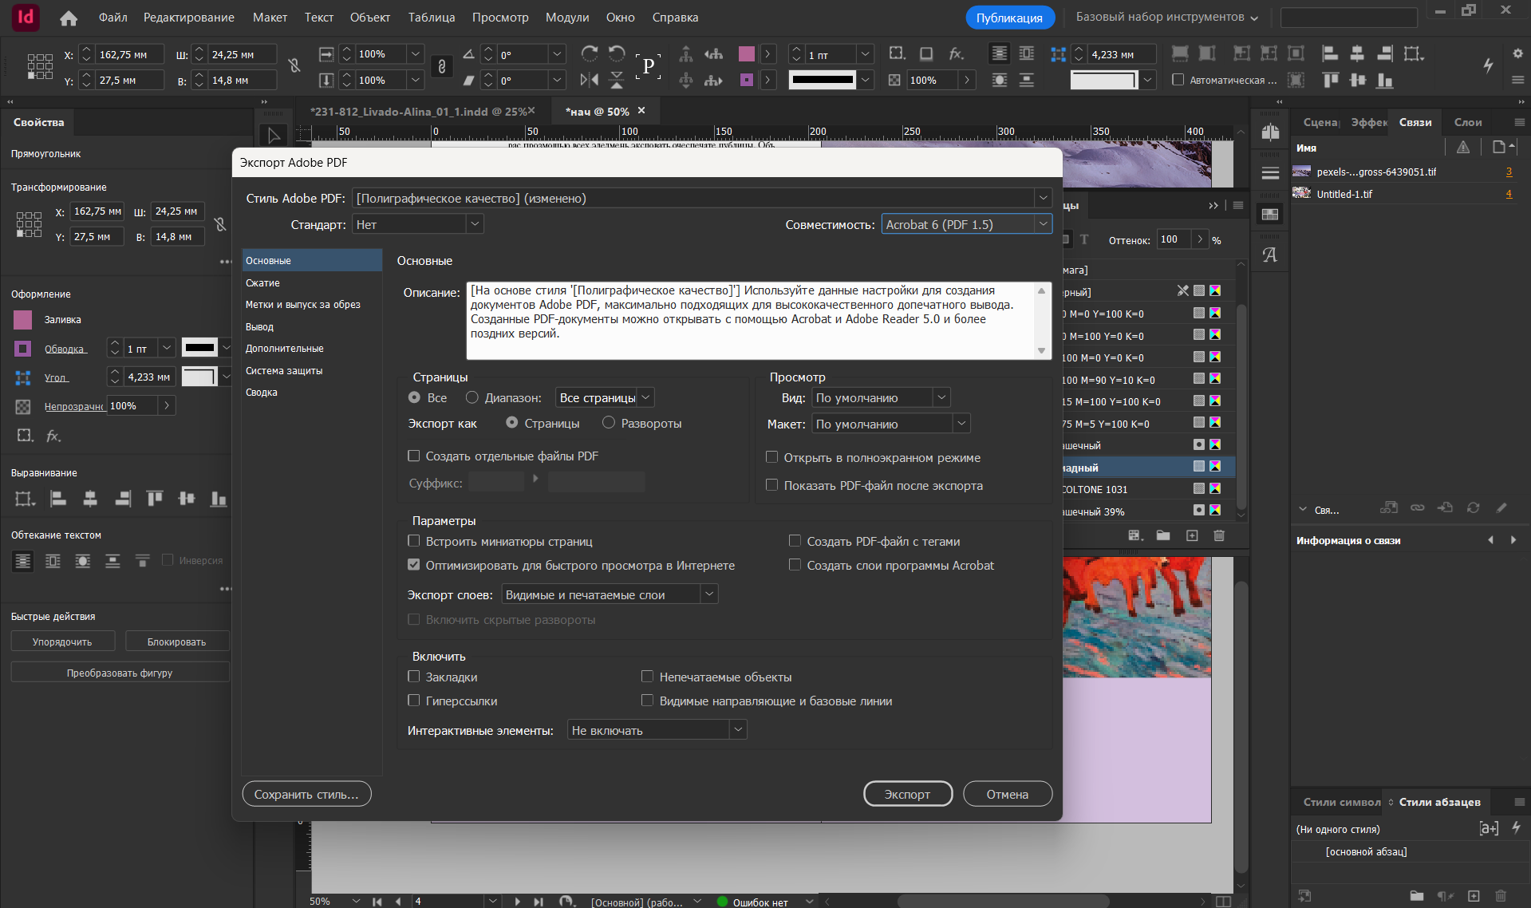Click the Экспорт button
This screenshot has height=908, width=1531.
click(x=908, y=794)
